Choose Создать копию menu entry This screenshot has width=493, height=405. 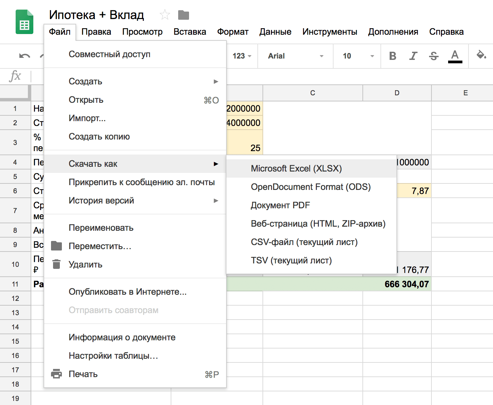click(x=135, y=136)
